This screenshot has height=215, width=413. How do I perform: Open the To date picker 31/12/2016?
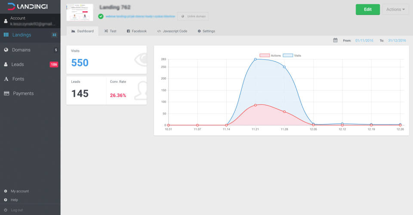397,40
